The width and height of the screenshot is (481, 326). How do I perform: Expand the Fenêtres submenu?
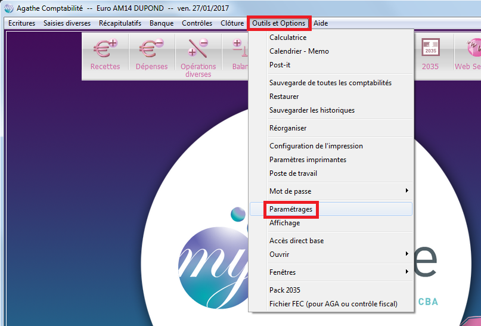tap(331, 272)
